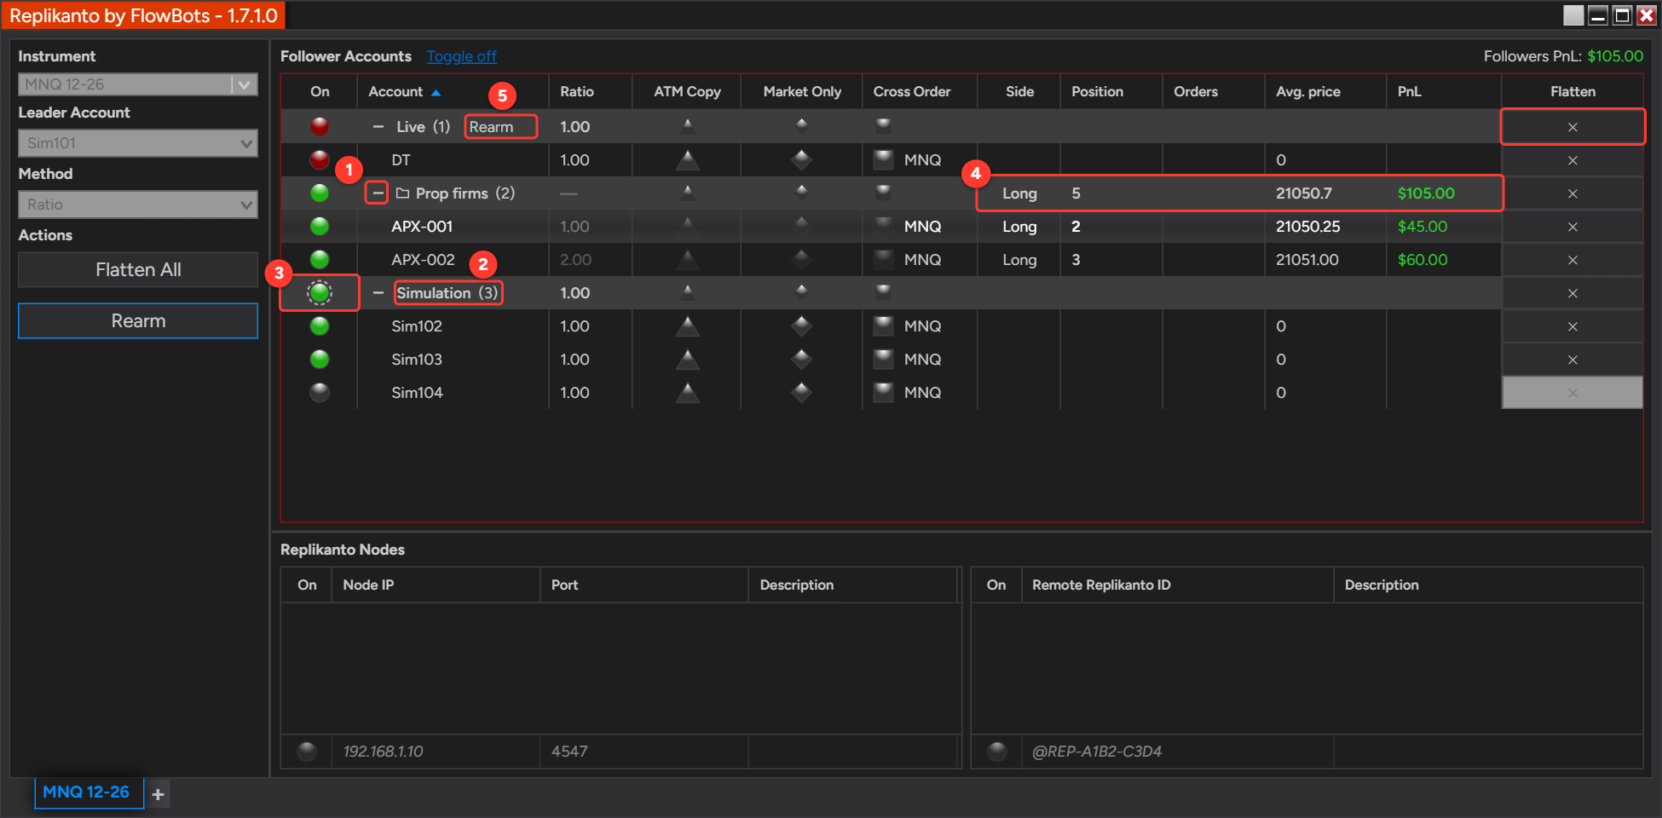Click the Rearm button under Actions

(x=138, y=320)
